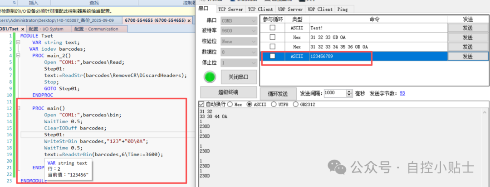Open the 波特率 9600 dropdown
Screen dimensions: 490x187
239,31
